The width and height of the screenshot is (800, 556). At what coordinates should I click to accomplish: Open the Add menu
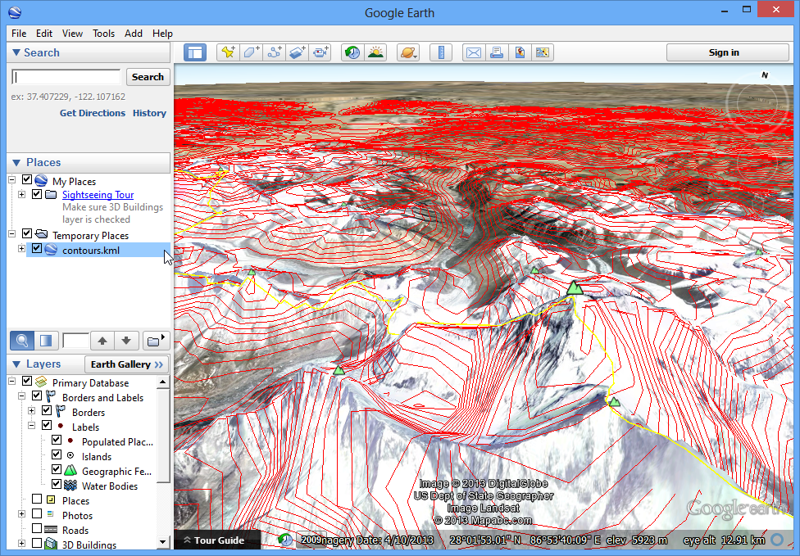click(133, 34)
